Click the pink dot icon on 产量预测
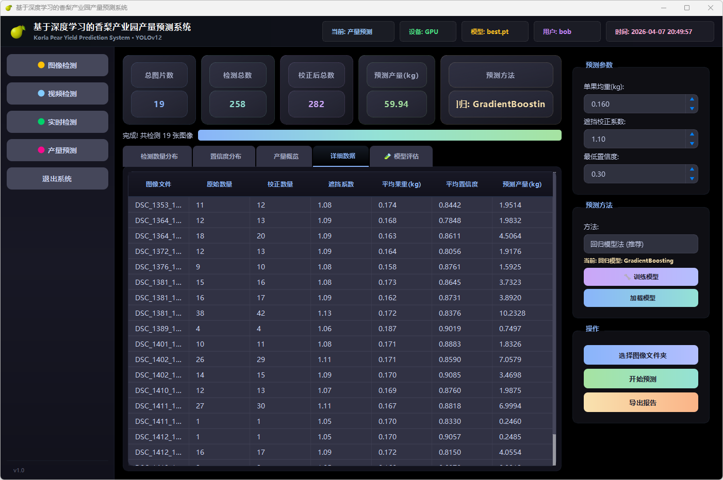The width and height of the screenshot is (723, 480). [41, 150]
